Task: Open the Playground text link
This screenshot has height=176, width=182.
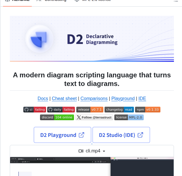Action: [x=123, y=98]
